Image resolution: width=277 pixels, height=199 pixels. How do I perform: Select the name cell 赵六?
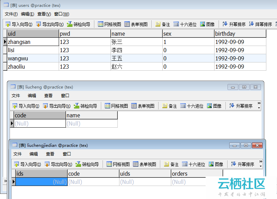click(x=137, y=67)
